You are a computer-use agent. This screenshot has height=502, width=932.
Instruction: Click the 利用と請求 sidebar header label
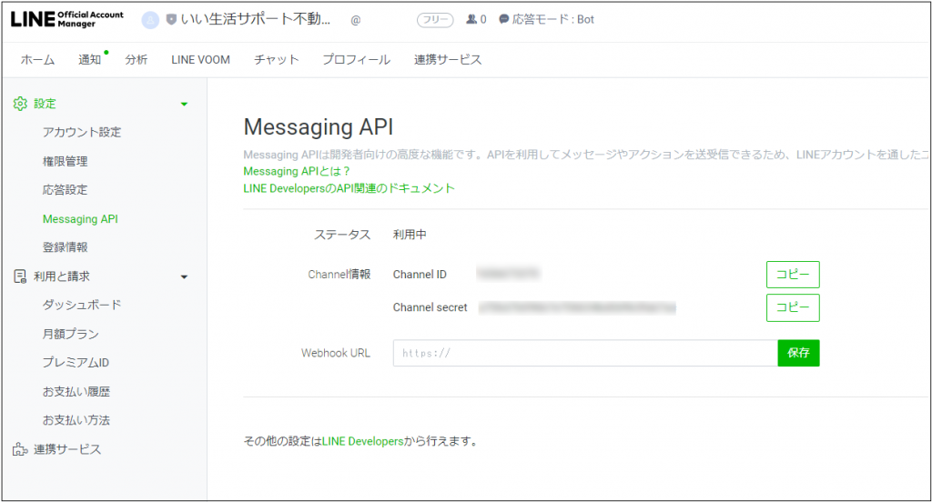[x=62, y=276]
